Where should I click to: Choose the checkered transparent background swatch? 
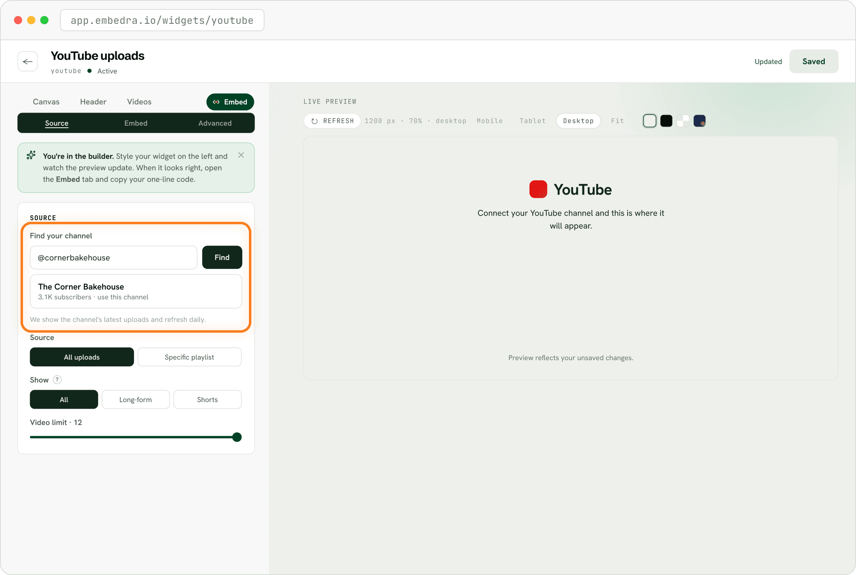(x=683, y=121)
